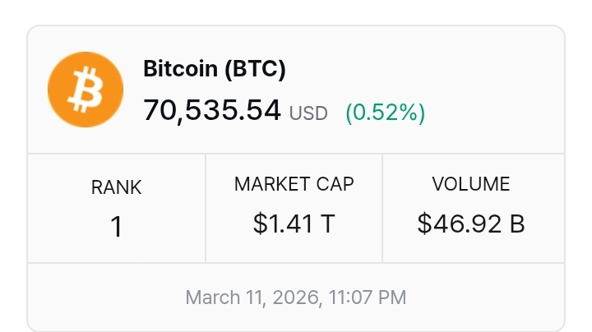This screenshot has height=332, width=592.
Task: Click the MARKET CAP column label
Action: pyautogui.click(x=294, y=184)
